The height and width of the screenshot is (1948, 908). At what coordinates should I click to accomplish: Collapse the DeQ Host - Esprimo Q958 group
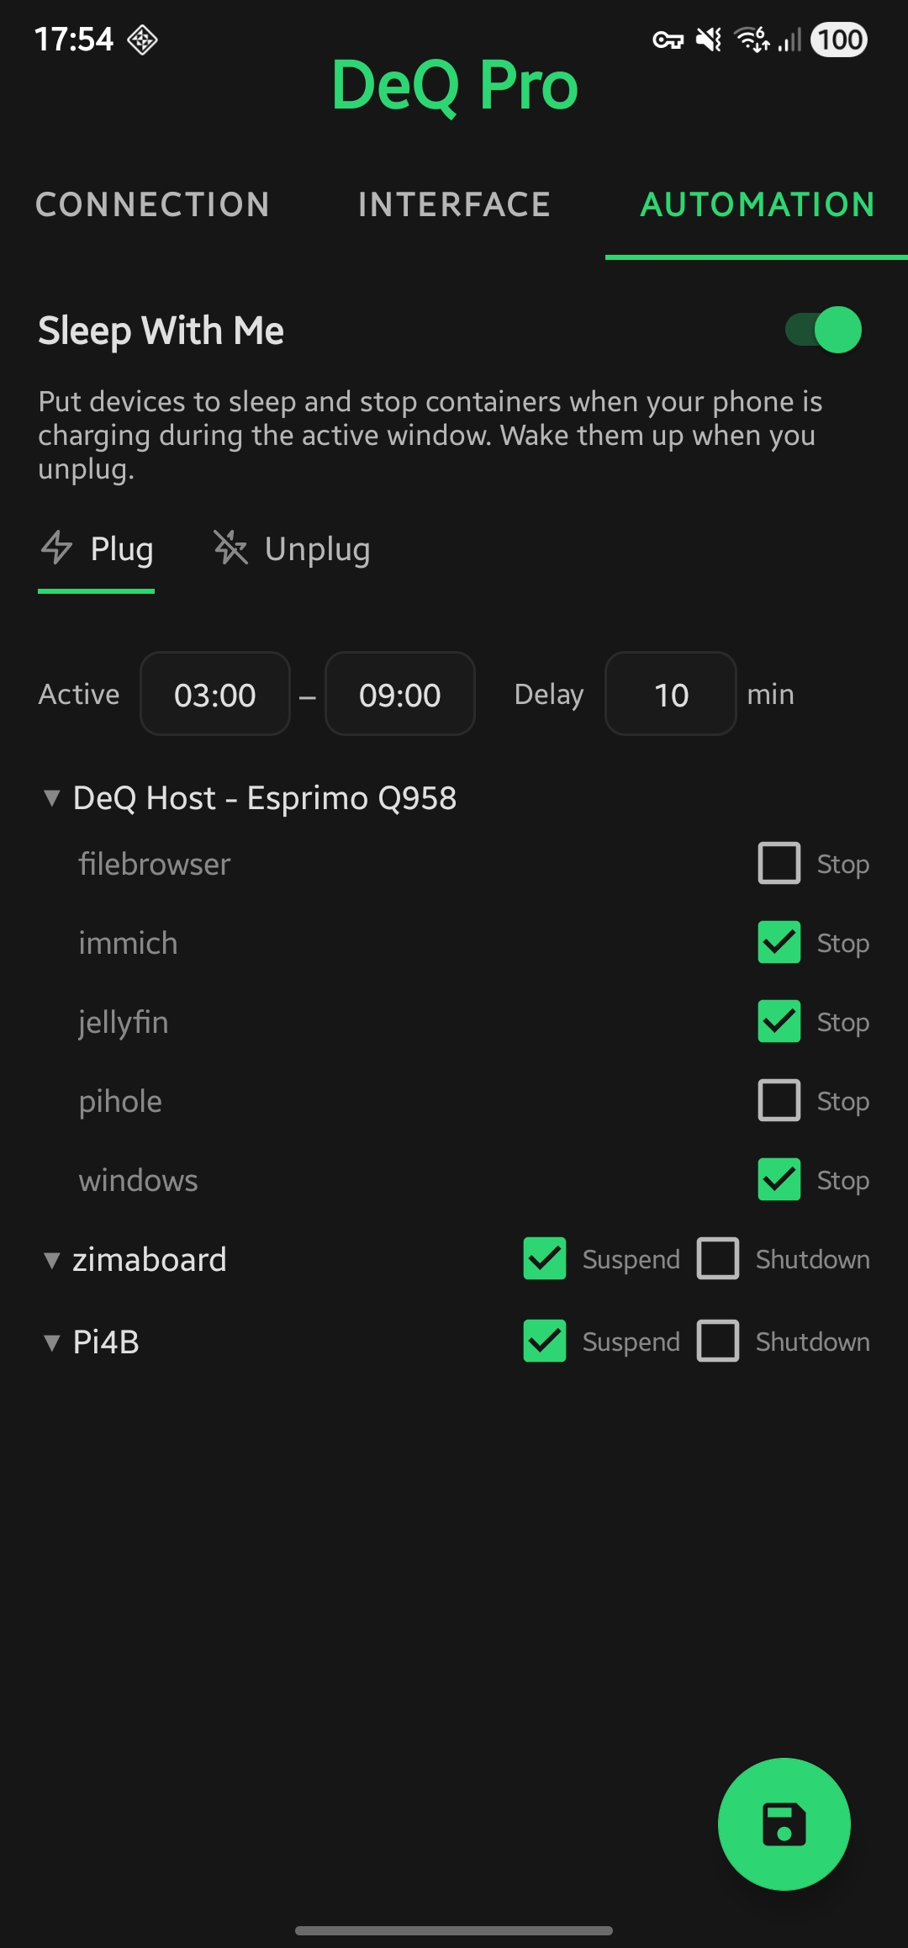click(x=52, y=797)
